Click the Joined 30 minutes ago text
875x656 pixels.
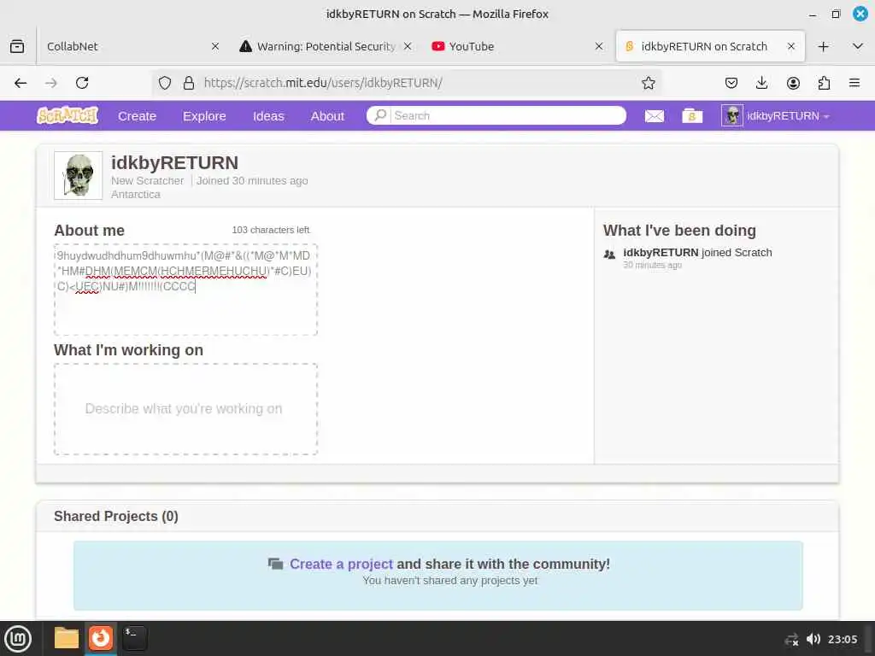[x=252, y=181]
